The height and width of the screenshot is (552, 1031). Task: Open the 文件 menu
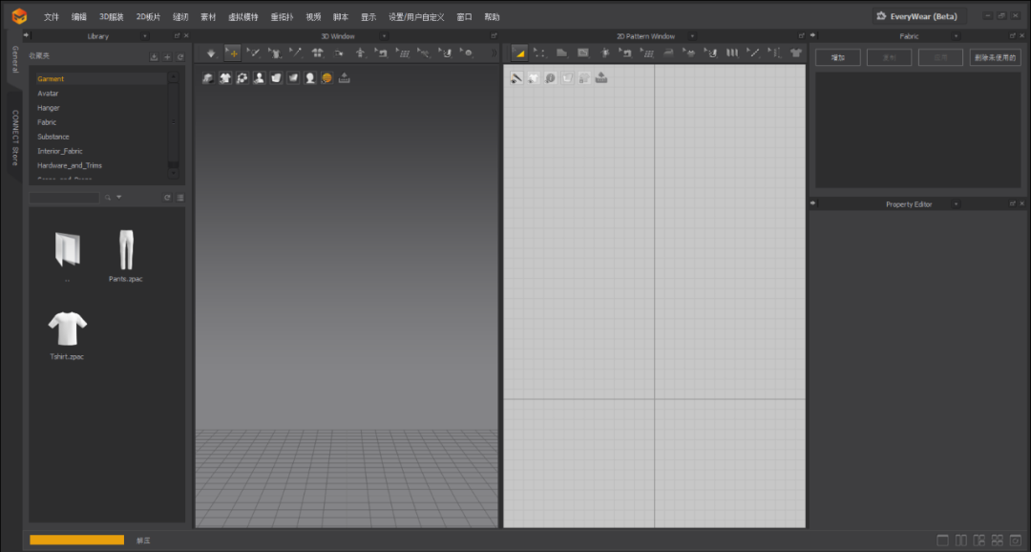[x=52, y=17]
